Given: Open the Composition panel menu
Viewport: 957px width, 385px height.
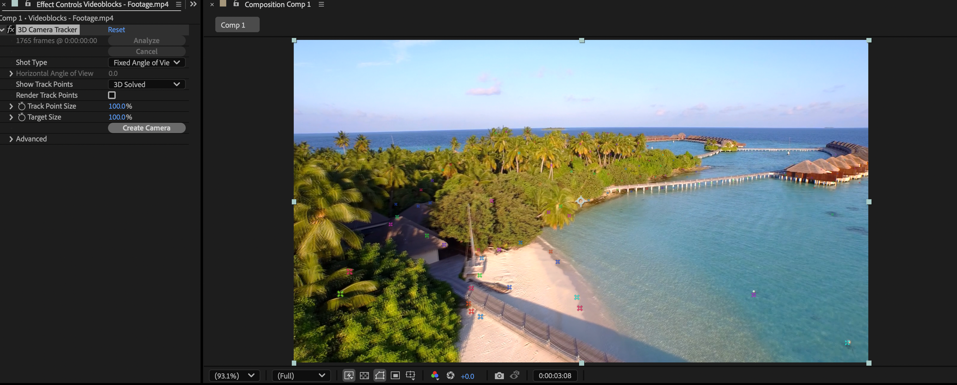Looking at the screenshot, I should (322, 4).
